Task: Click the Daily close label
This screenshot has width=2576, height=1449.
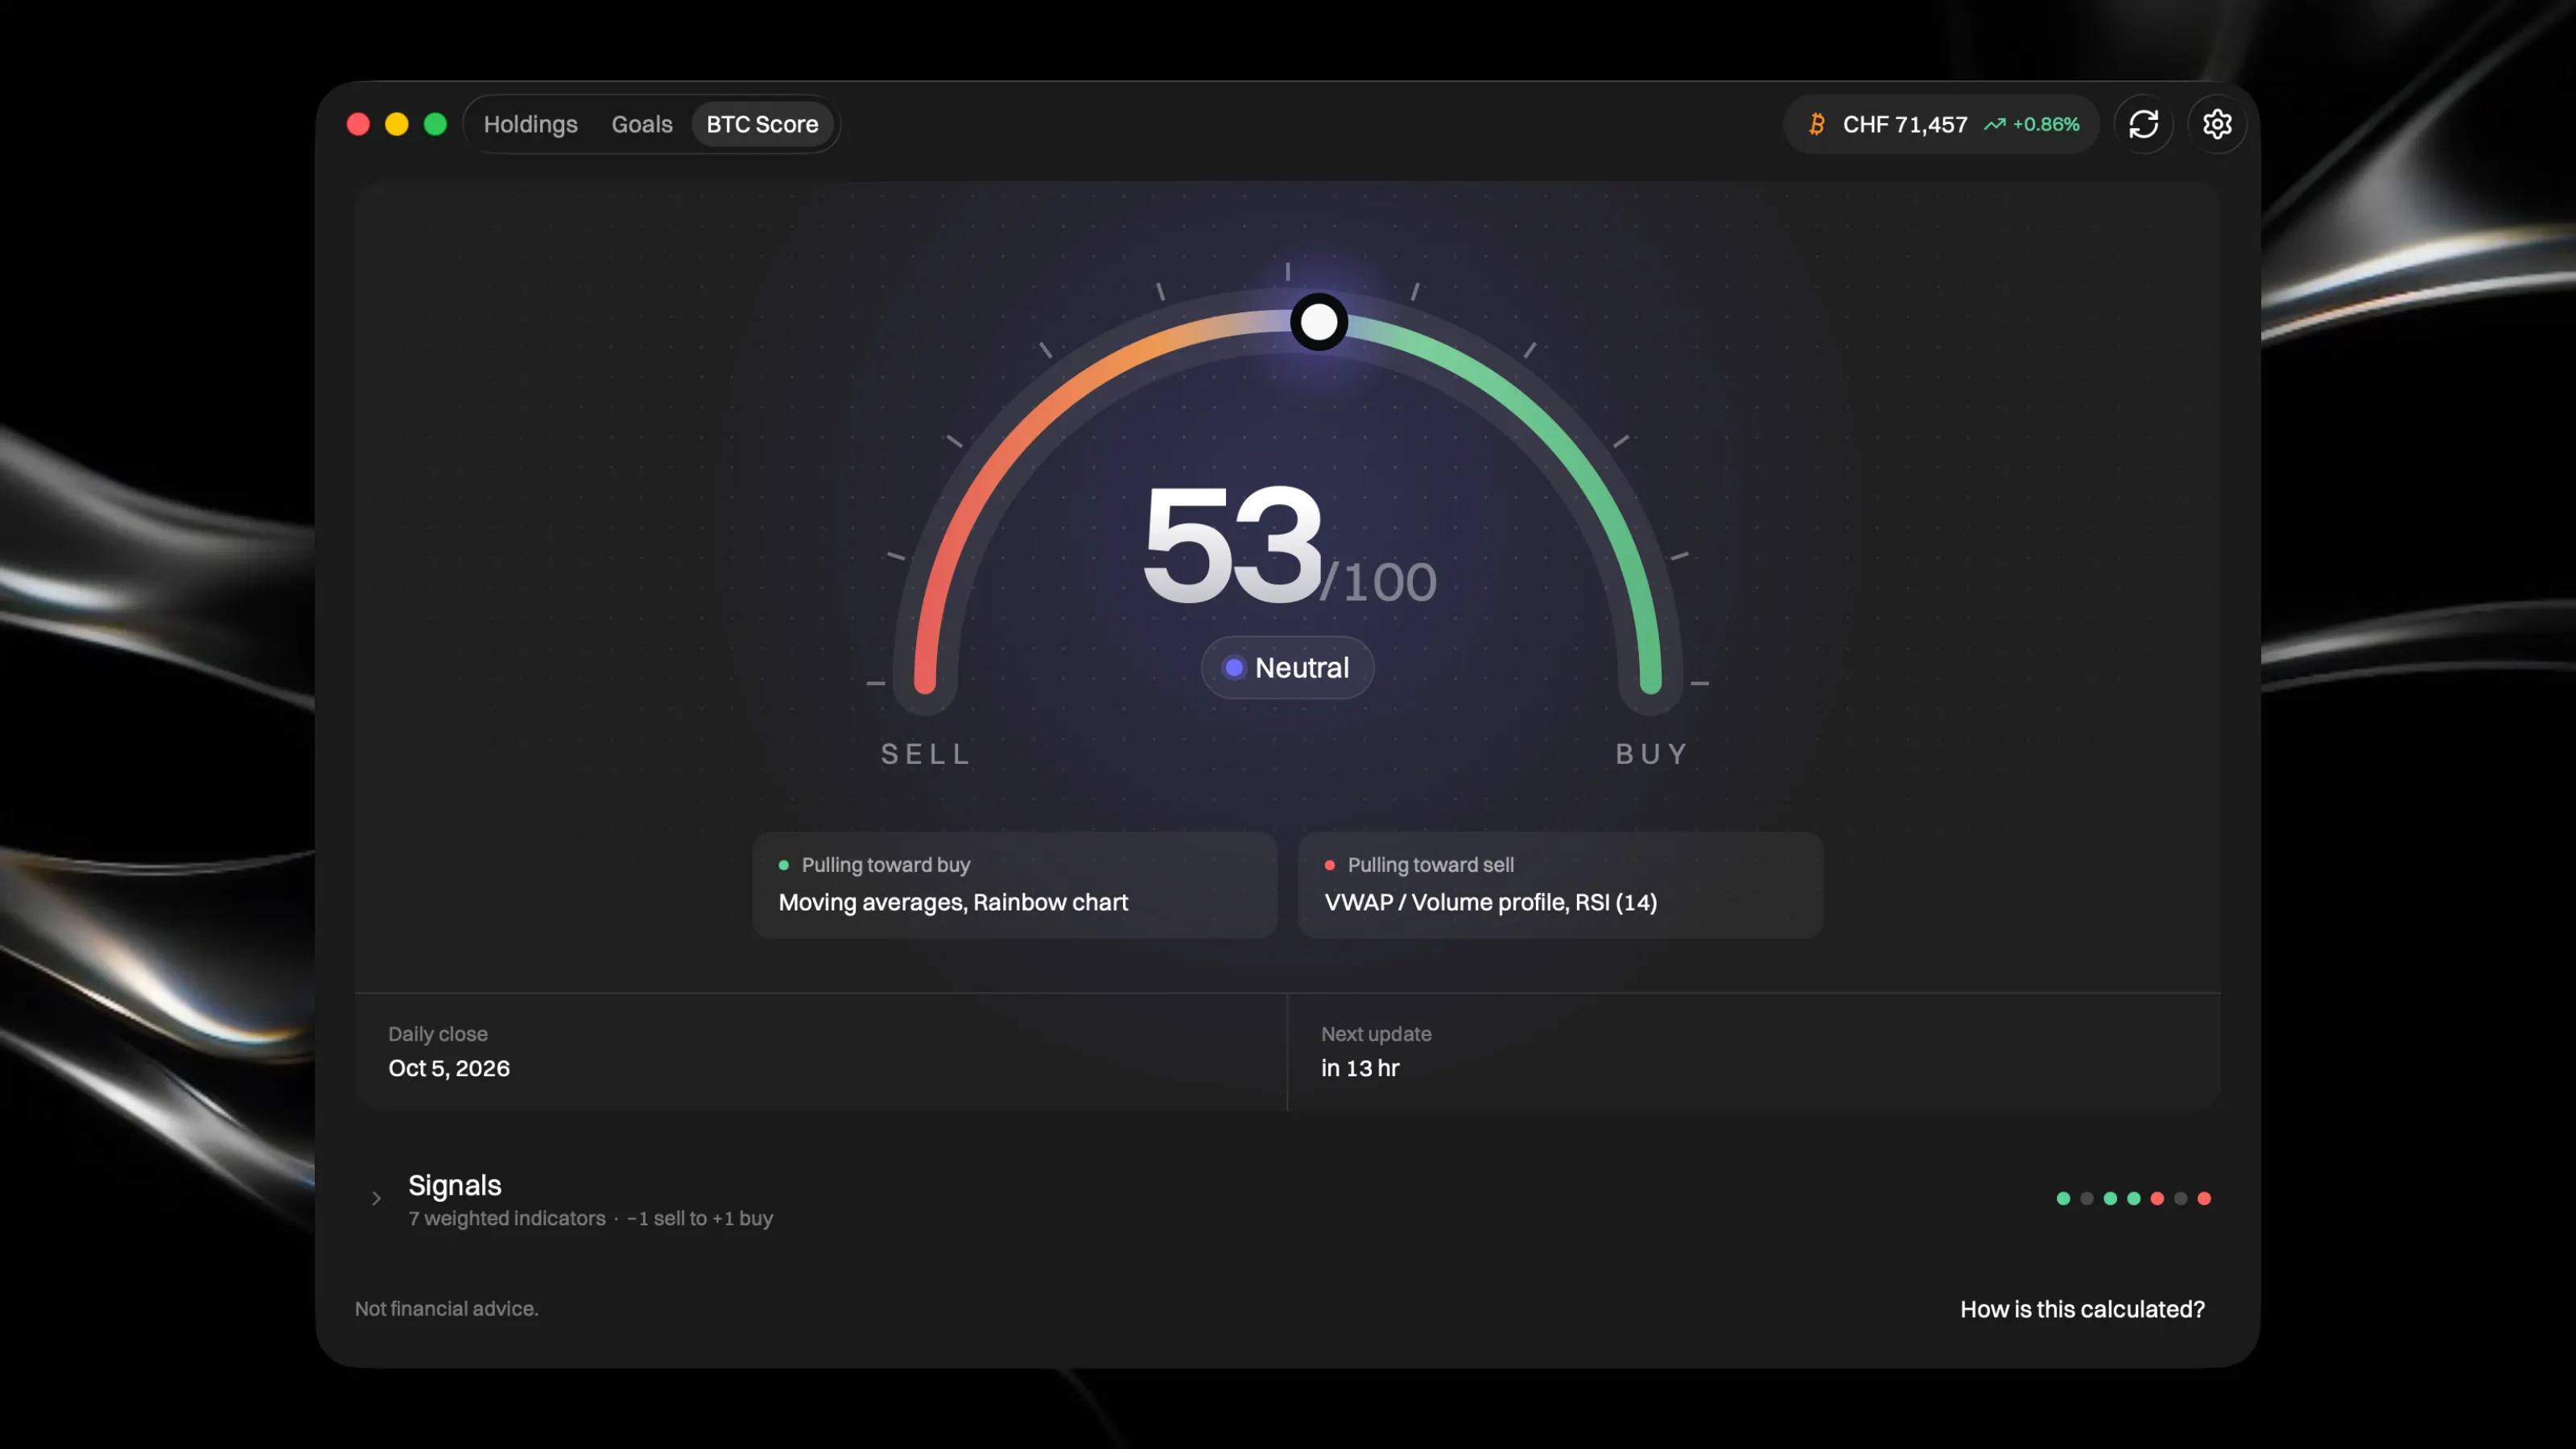Action: 438,1034
